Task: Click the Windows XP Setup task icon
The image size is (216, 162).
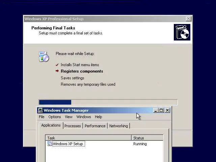Action: pos(50,144)
